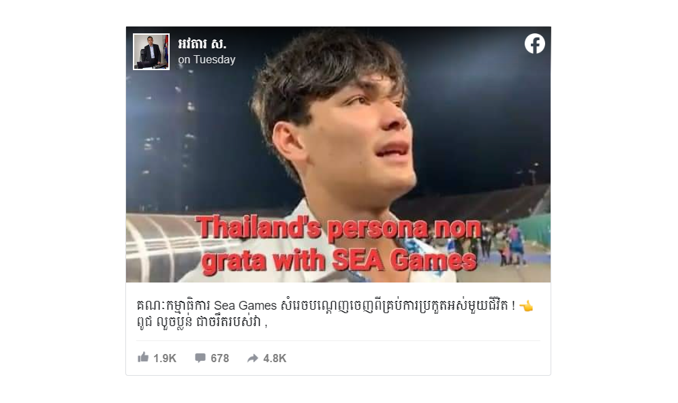The height and width of the screenshot is (403, 678).
Task: View the 678 comments count
Action: [x=219, y=358]
